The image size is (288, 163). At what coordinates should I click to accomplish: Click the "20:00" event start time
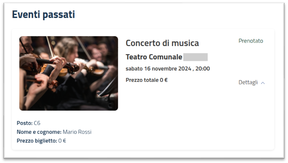click(x=203, y=69)
